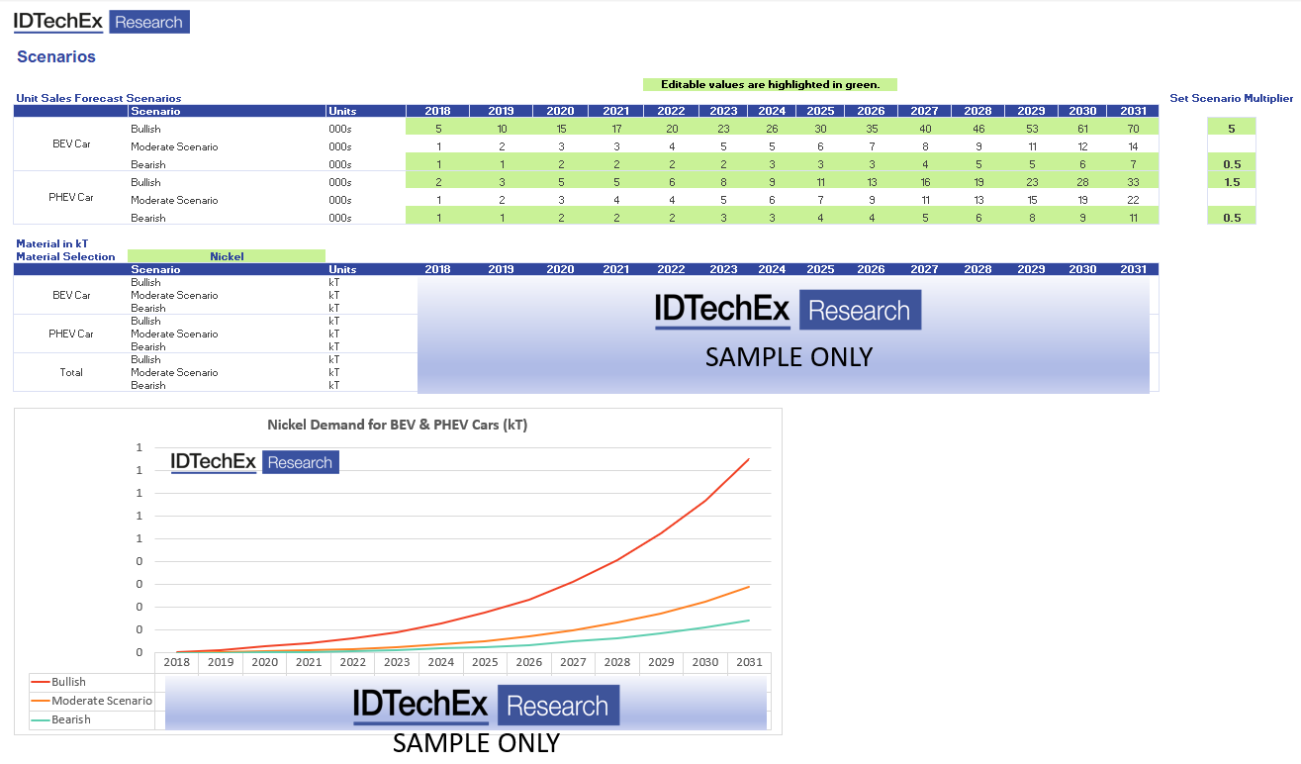Click the green editable values note banner
The height and width of the screenshot is (764, 1301).
point(770,85)
